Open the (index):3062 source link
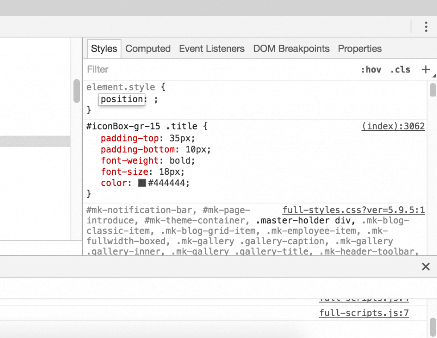437x338 pixels. tap(393, 126)
